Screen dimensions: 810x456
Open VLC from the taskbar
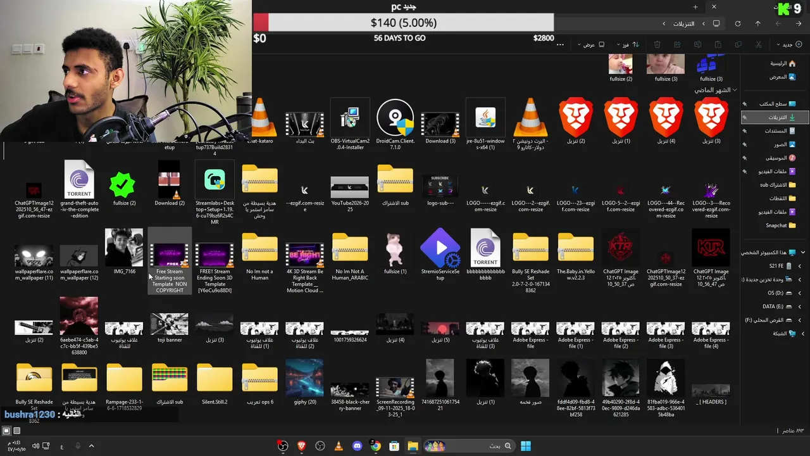click(339, 446)
